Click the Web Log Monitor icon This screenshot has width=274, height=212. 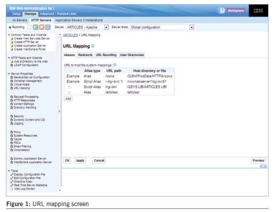point(12,189)
